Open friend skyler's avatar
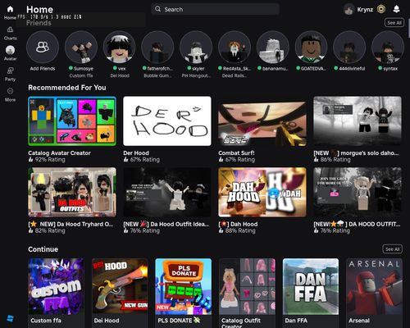The image size is (410, 328). pyautogui.click(x=196, y=47)
